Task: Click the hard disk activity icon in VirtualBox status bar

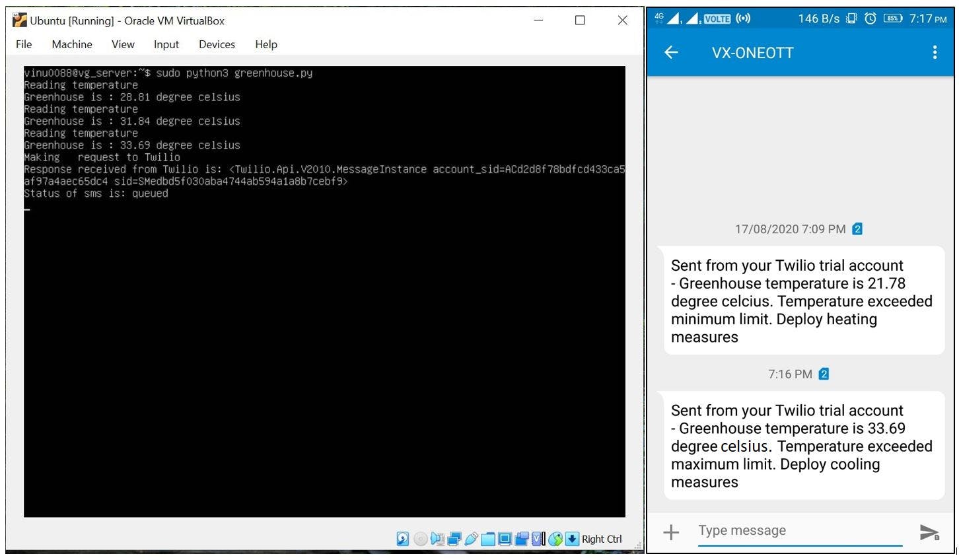Action: [402, 539]
